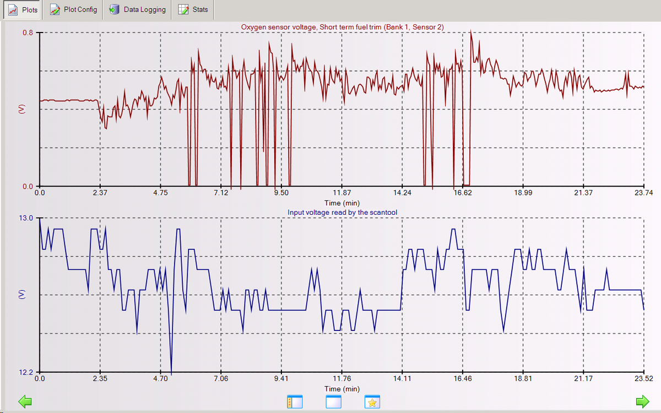Click the green right arrow button
The height and width of the screenshot is (413, 661).
[x=643, y=401]
